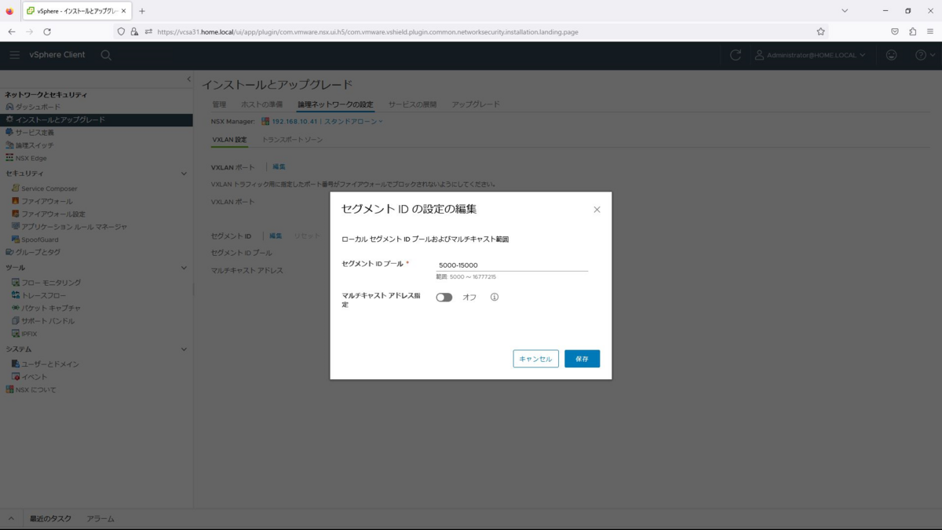Switch to the サービスの展開 tab

tap(412, 104)
